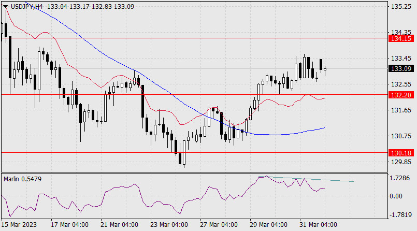
Task: Click the 129.85 price scale value
Action: pyautogui.click(x=401, y=162)
